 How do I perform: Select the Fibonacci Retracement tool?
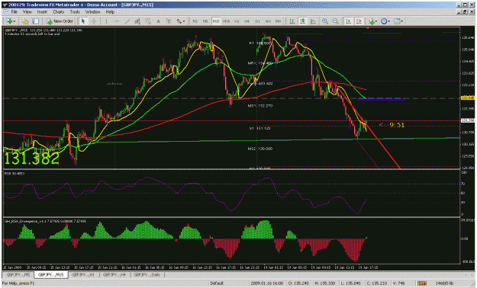pyautogui.click(x=148, y=21)
